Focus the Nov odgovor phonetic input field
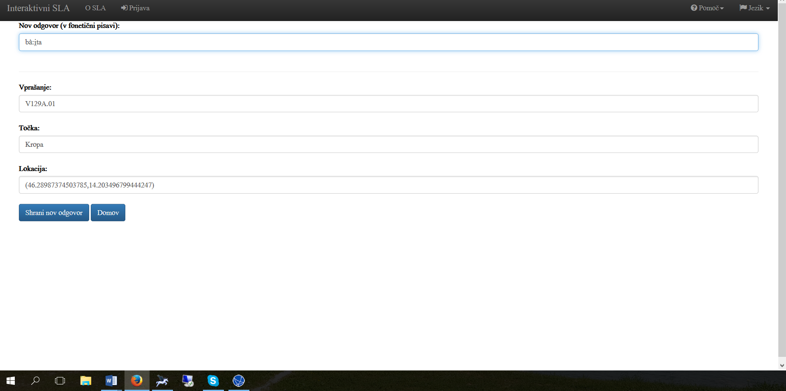Viewport: 786px width, 391px height. click(x=388, y=42)
